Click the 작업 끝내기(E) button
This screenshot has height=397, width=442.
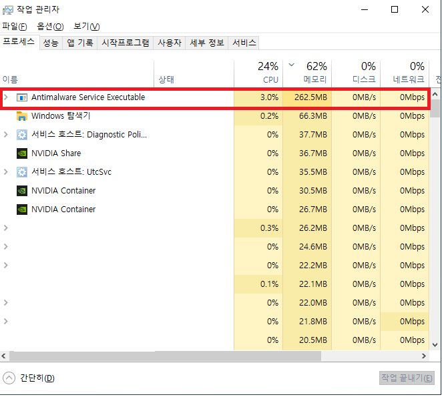point(407,378)
